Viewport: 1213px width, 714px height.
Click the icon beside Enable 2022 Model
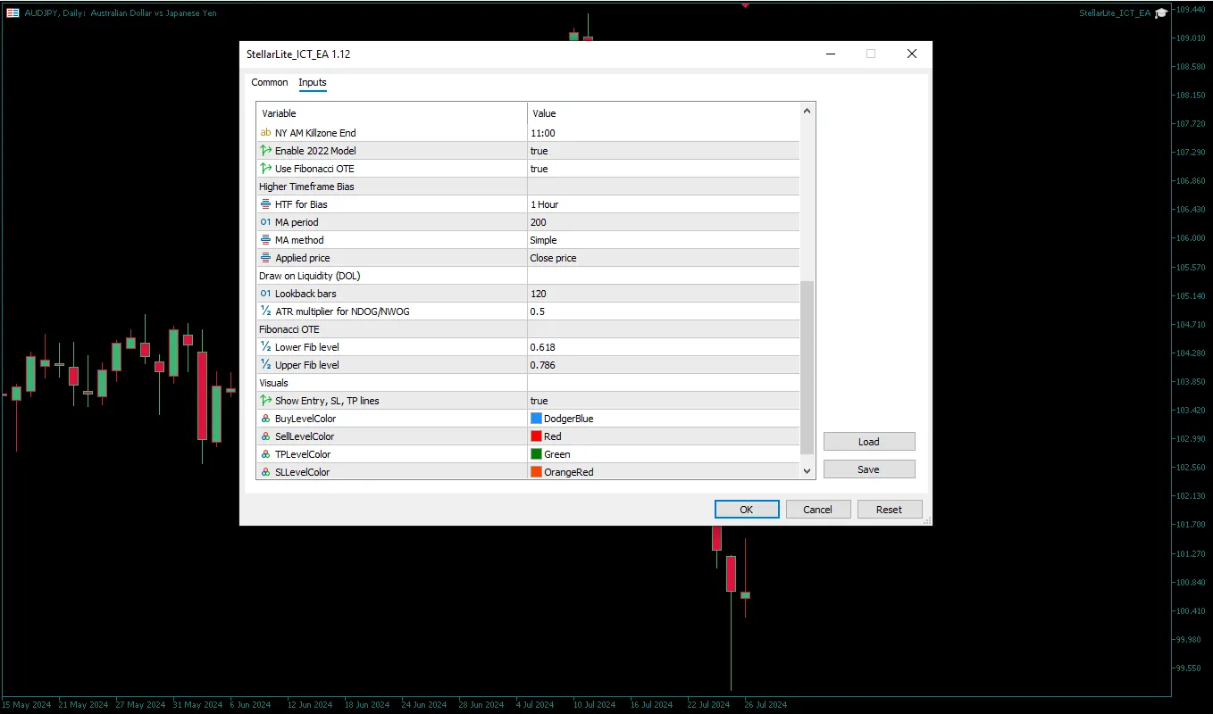pyautogui.click(x=265, y=151)
